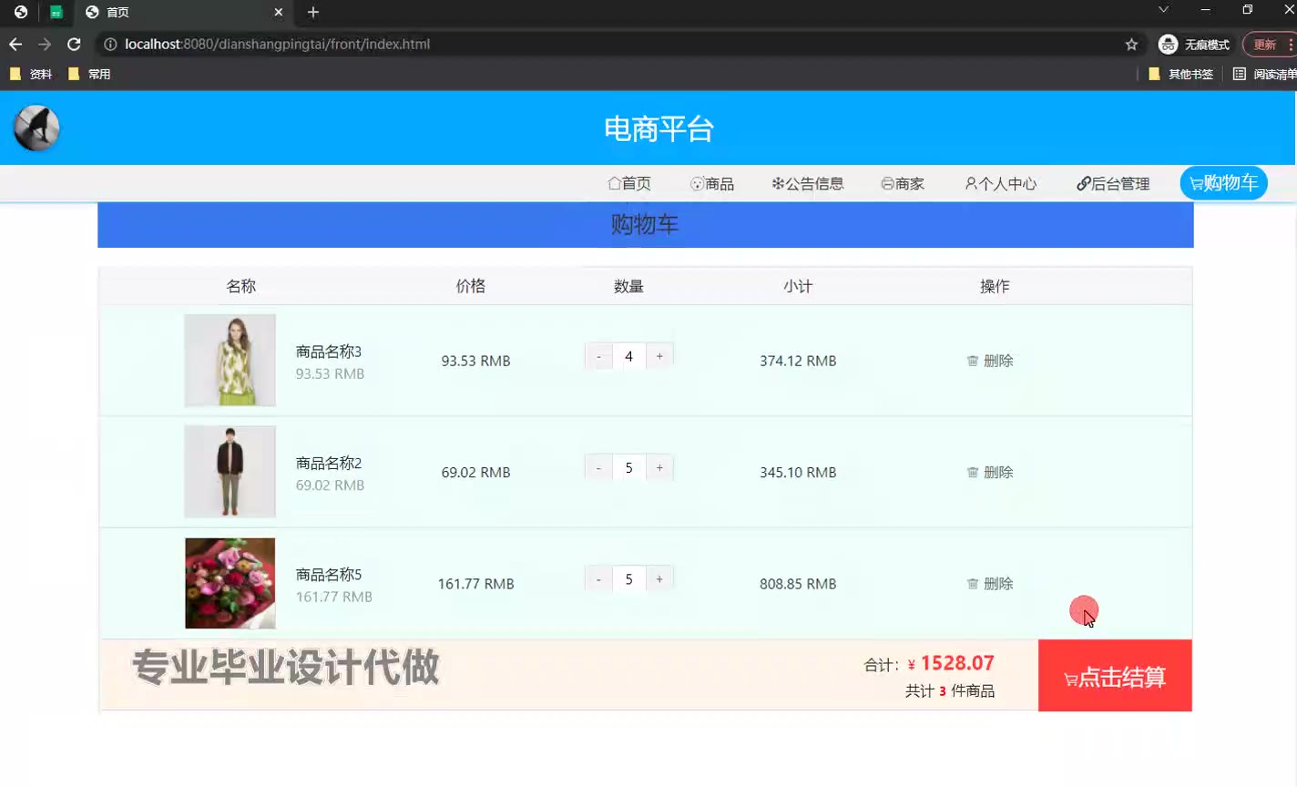
Task: Click the 名称 column header
Action: point(241,286)
